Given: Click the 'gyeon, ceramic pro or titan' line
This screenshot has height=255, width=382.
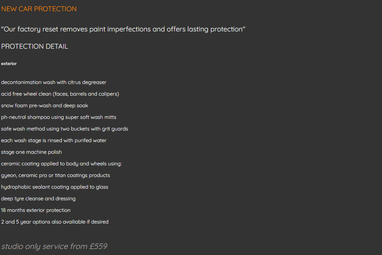Looking at the screenshot, I should 55,175.
